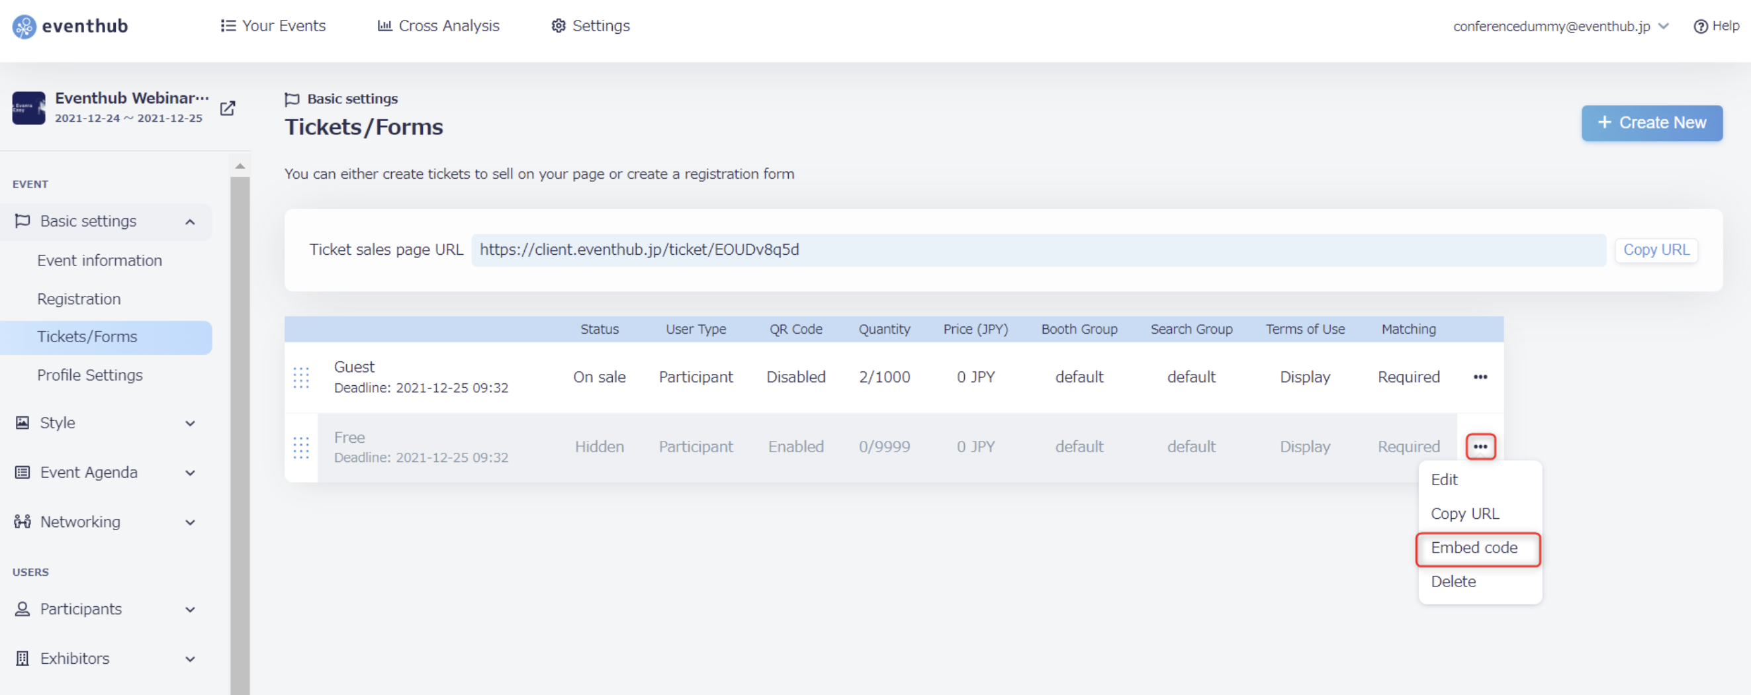Click the 2/1000 quantity cell
Image resolution: width=1751 pixels, height=695 pixels.
883,377
